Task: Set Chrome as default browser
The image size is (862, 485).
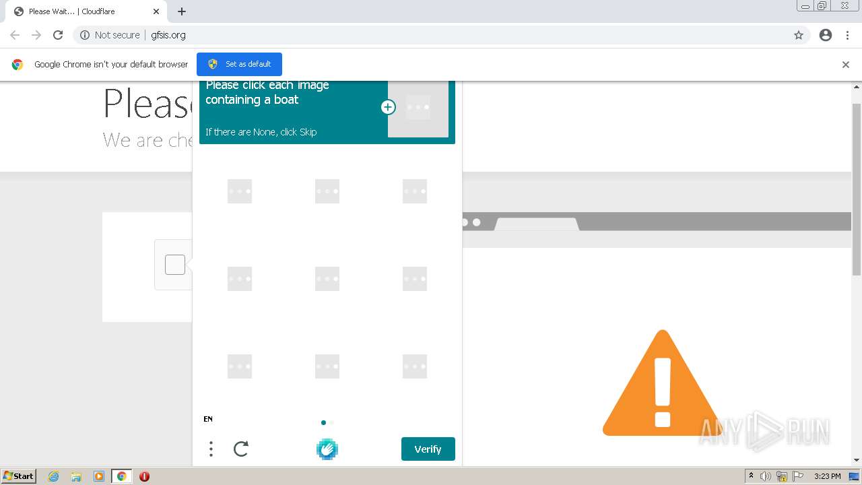Action: [239, 64]
